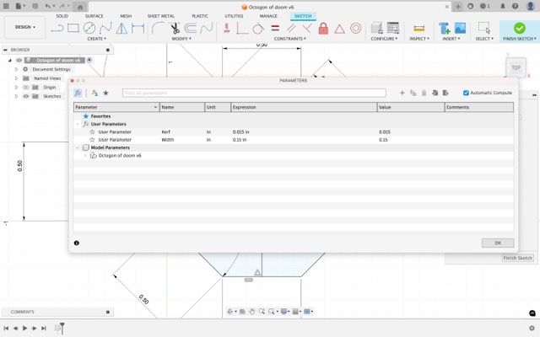Apply the Parallel constraint
Image resolution: width=540 pixels, height=337 pixels.
click(x=291, y=28)
